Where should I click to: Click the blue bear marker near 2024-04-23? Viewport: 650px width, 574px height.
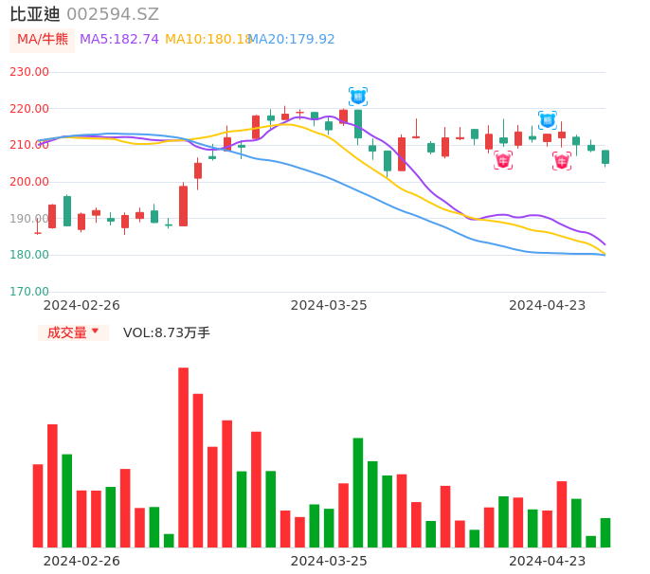pyautogui.click(x=548, y=120)
